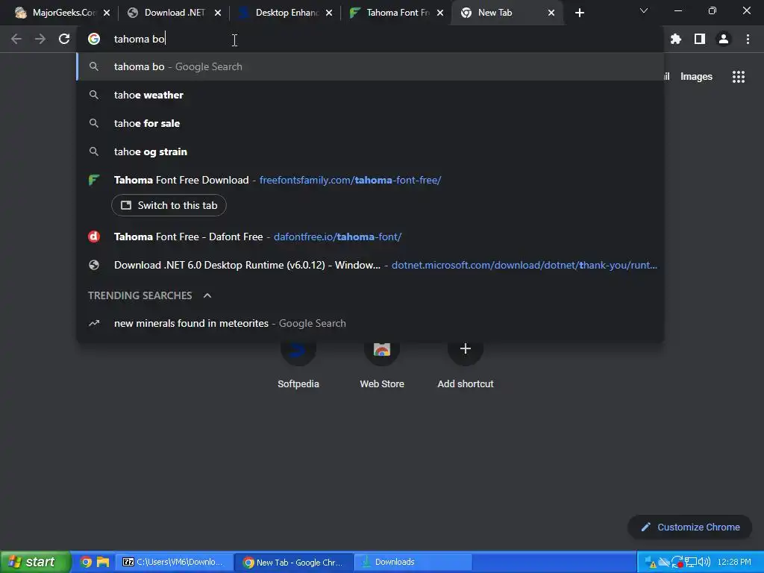
Task: Open the profile avatar menu
Action: click(724, 39)
